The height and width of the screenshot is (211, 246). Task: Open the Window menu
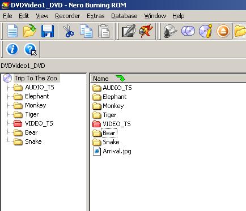point(155,16)
